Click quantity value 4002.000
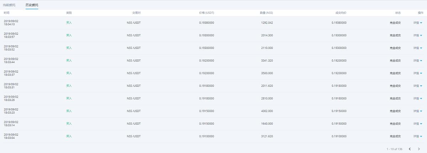 [267, 111]
